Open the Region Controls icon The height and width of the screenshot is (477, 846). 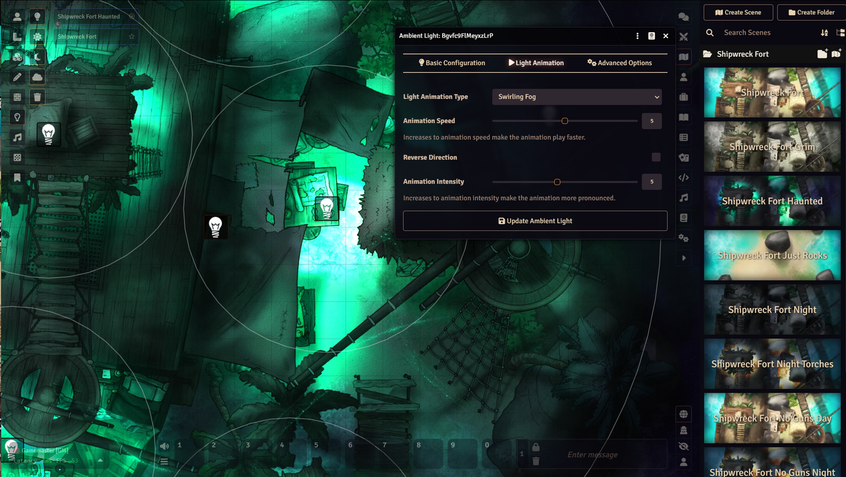click(17, 157)
